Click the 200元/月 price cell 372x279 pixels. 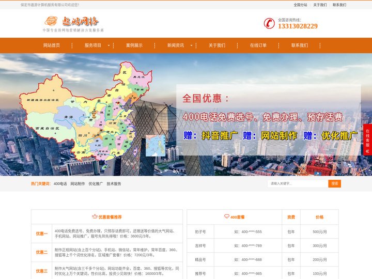(320, 260)
